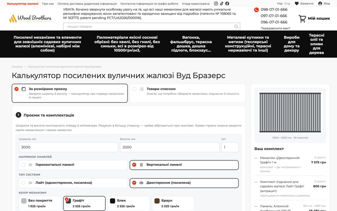Image resolution: width=337 pixels, height=211 pixels.
Task: Select Лайт (одностороння, посилена) system
Action: pos(73,183)
